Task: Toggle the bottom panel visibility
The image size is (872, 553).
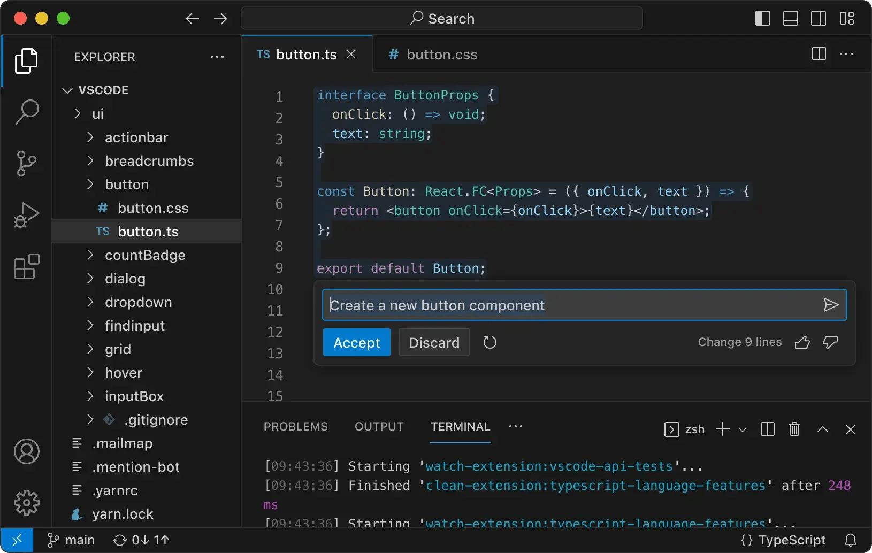Action: pyautogui.click(x=791, y=18)
